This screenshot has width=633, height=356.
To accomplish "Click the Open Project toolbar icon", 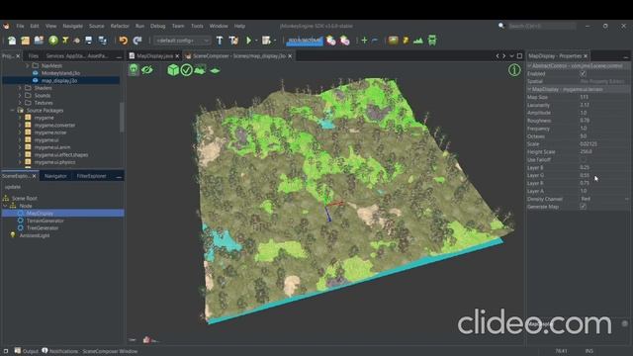I will (39, 41).
